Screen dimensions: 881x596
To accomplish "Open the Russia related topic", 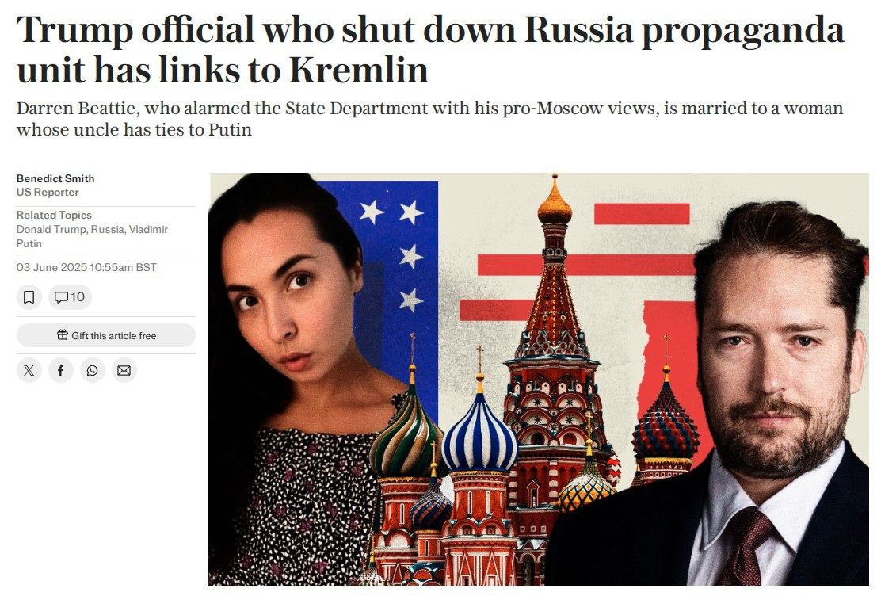I will pyautogui.click(x=107, y=229).
